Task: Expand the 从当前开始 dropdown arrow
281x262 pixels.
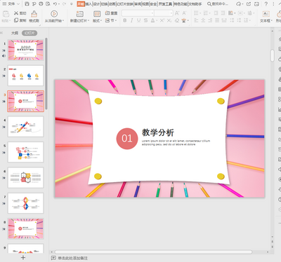Action: tap(63, 21)
